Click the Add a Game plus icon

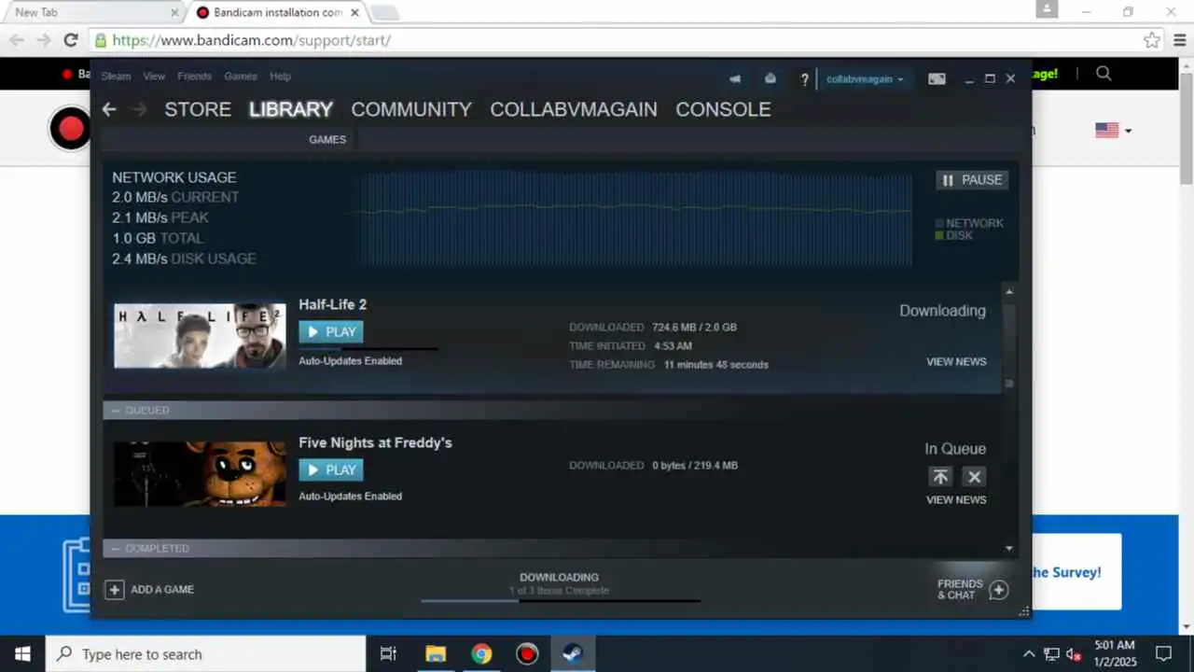tap(114, 589)
